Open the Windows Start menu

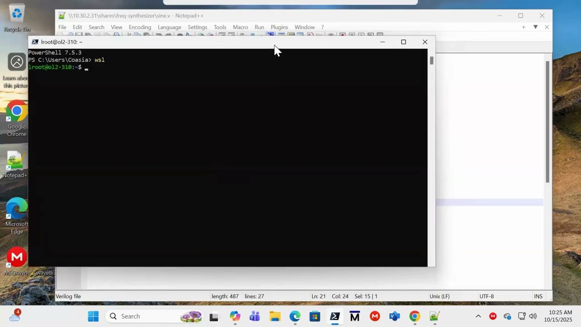(93, 316)
